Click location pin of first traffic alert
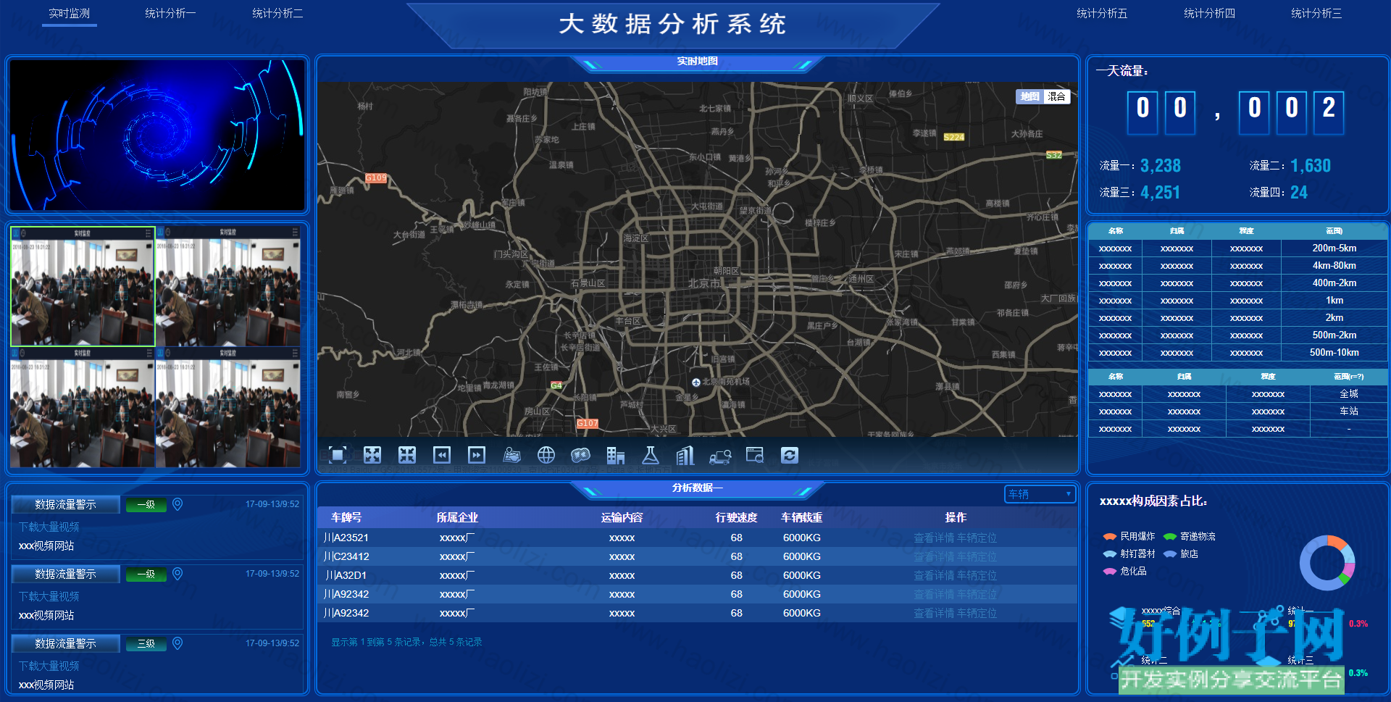1391x702 pixels. point(177,504)
